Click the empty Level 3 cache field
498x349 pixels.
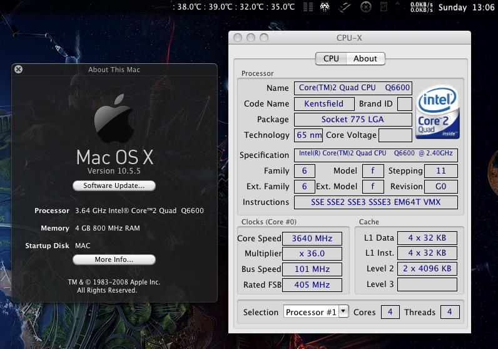(427, 284)
